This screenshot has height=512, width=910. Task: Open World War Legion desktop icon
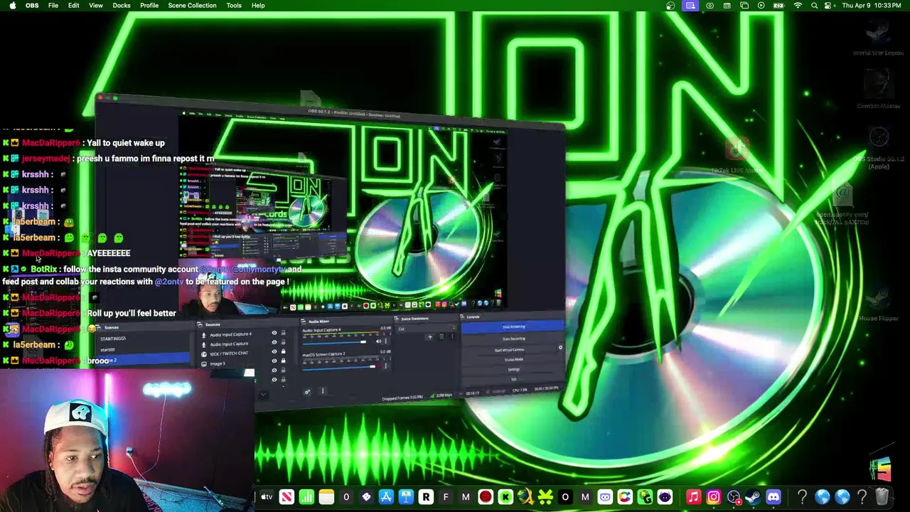879,38
